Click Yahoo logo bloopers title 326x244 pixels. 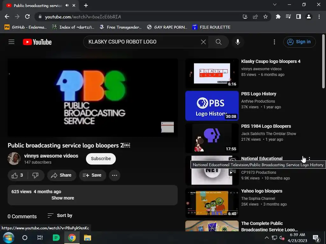click(262, 191)
